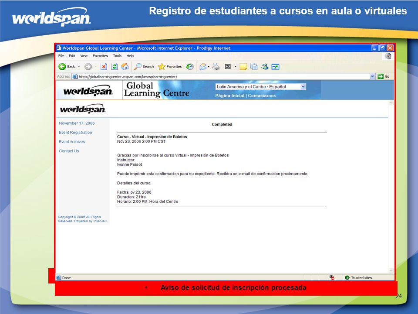Click the Refresh page icon
The height and width of the screenshot is (314, 418).
(115, 66)
